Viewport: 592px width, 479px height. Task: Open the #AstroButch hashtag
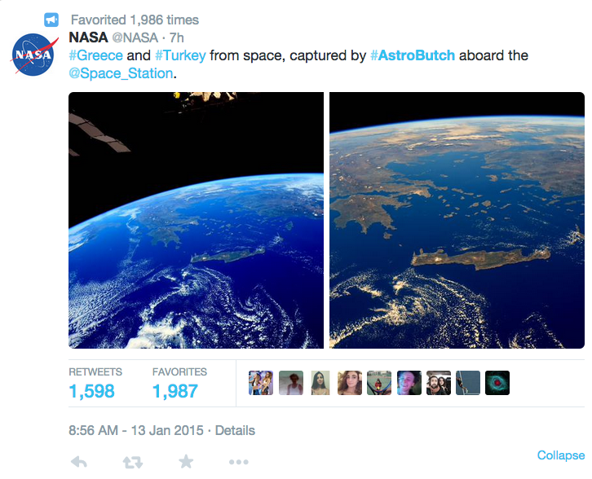413,55
